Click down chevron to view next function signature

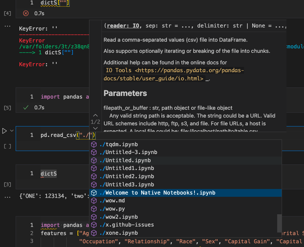coord(95,128)
